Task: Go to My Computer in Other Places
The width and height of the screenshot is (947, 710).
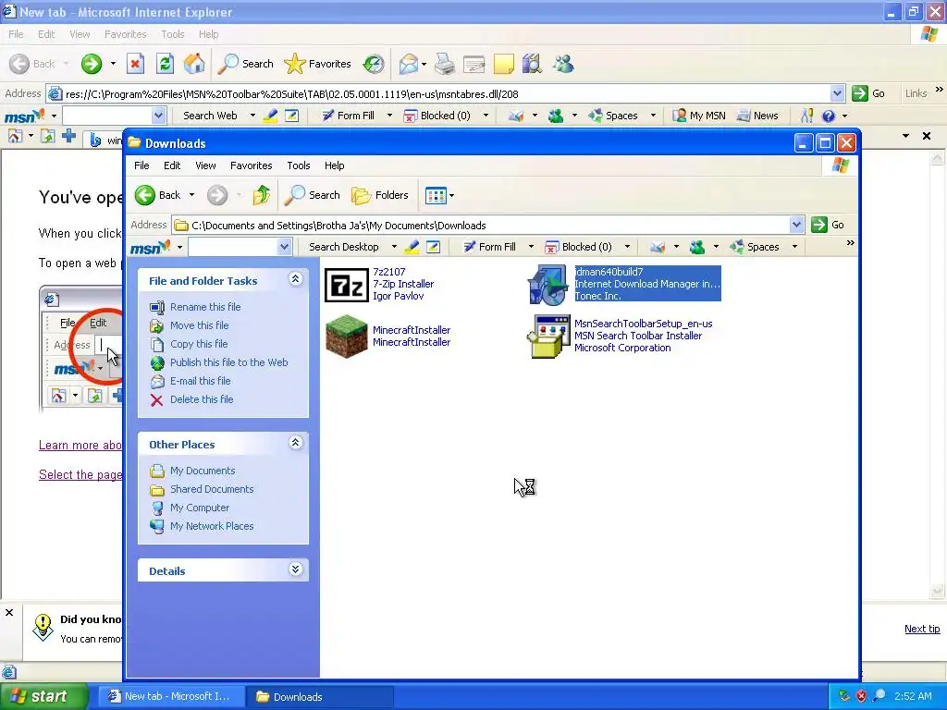Action: (200, 508)
